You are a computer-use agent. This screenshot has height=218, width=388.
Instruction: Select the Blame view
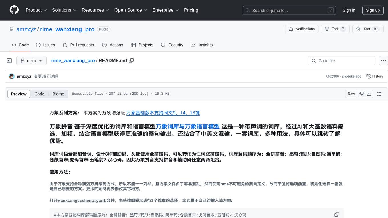point(58,94)
